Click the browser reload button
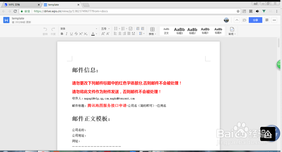The image size is (282, 152). click(x=15, y=11)
